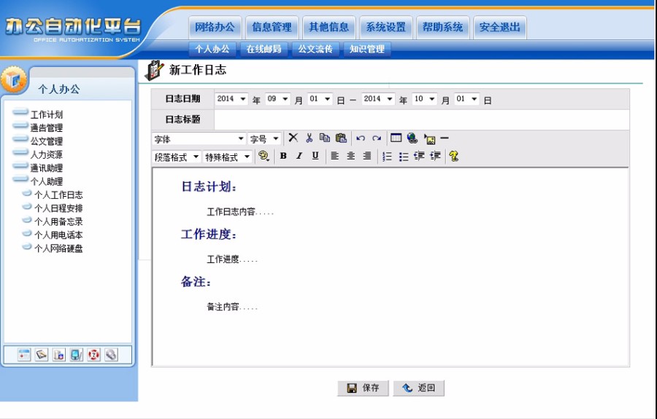
Task: Open the 字体 font dropdown
Action: point(199,138)
